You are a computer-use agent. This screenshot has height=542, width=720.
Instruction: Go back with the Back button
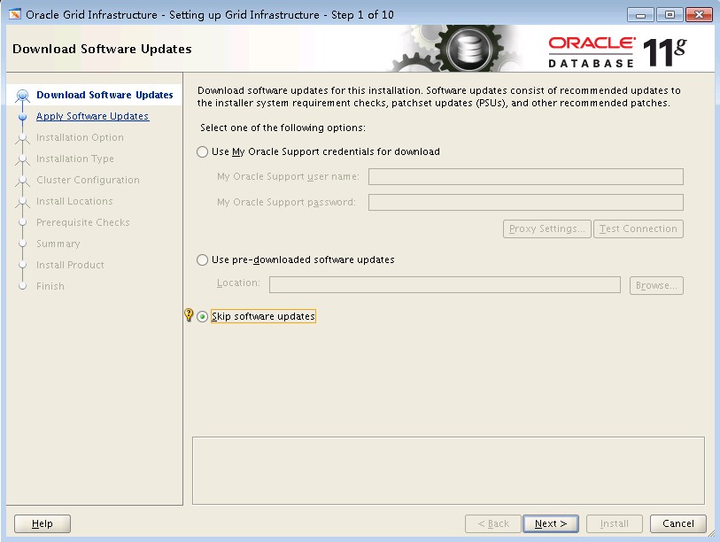pos(492,523)
